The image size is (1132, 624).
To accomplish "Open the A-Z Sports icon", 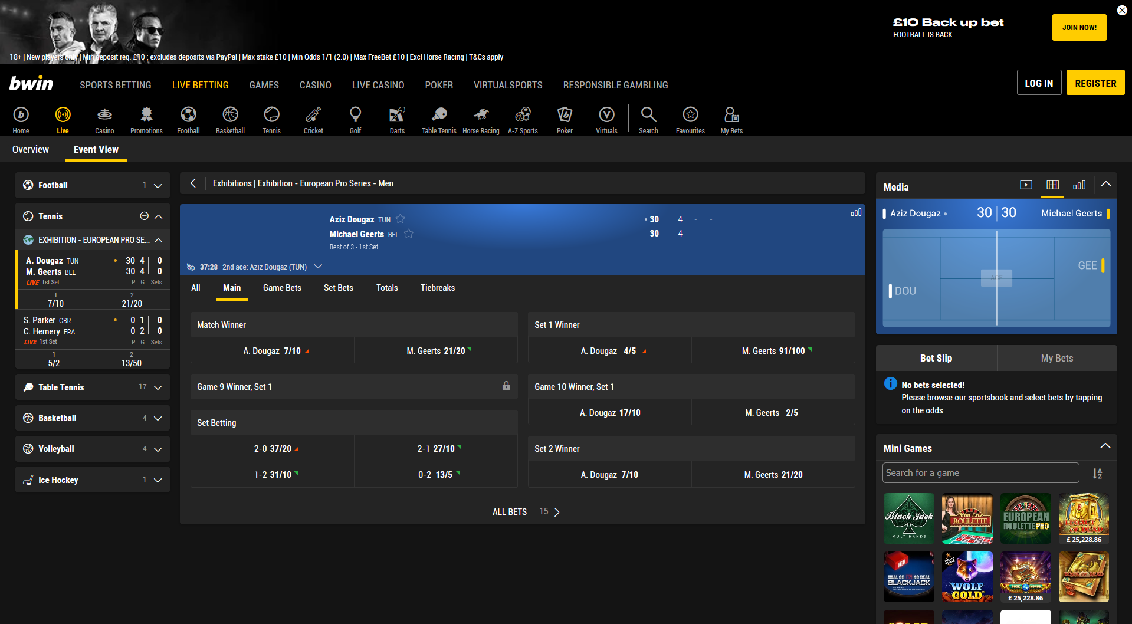I will [x=523, y=120].
